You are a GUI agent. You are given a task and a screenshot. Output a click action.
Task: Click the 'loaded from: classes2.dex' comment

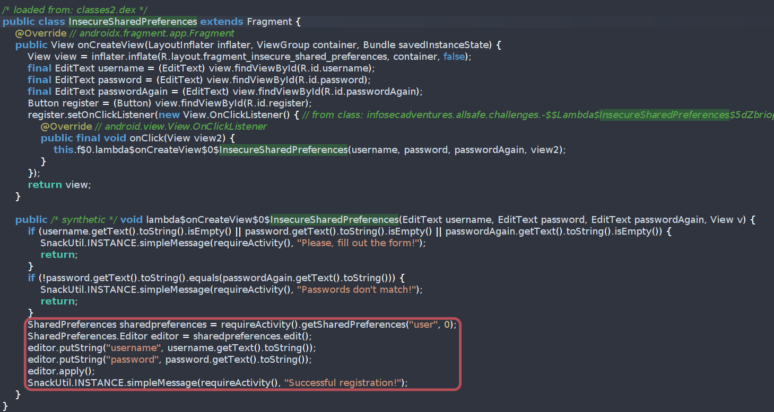pos(74,10)
